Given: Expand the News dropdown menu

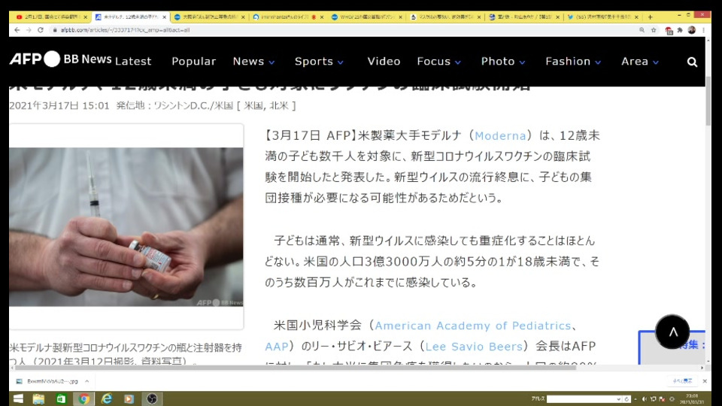Looking at the screenshot, I should pyautogui.click(x=253, y=61).
